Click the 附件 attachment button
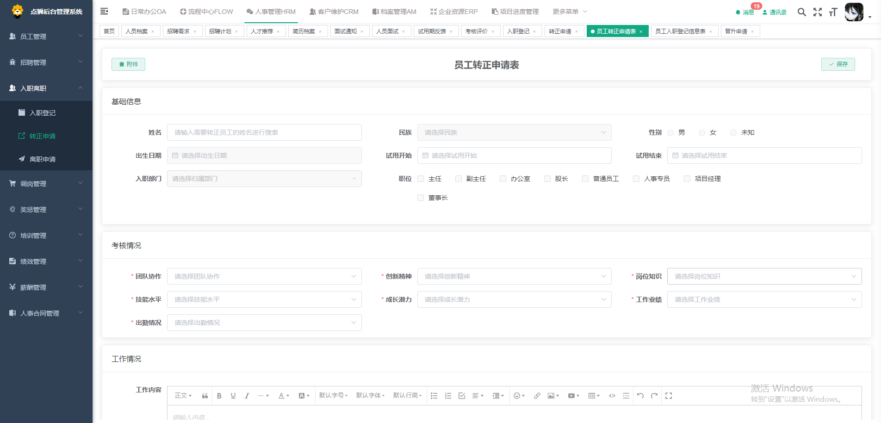The image size is (881, 423). click(x=128, y=64)
